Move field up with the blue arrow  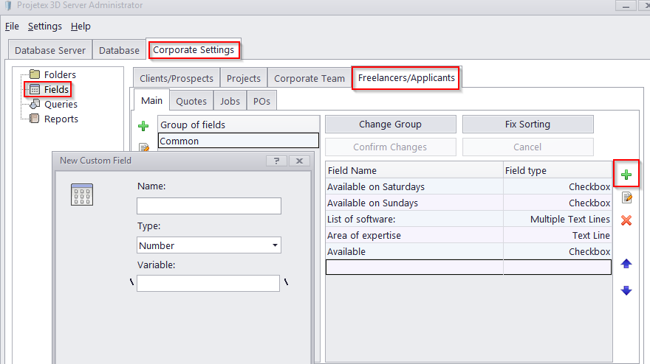pyautogui.click(x=626, y=264)
